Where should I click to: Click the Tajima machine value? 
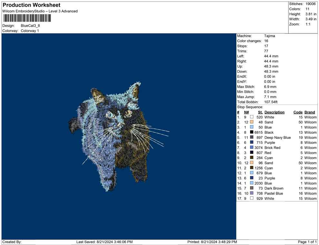(x=269, y=36)
